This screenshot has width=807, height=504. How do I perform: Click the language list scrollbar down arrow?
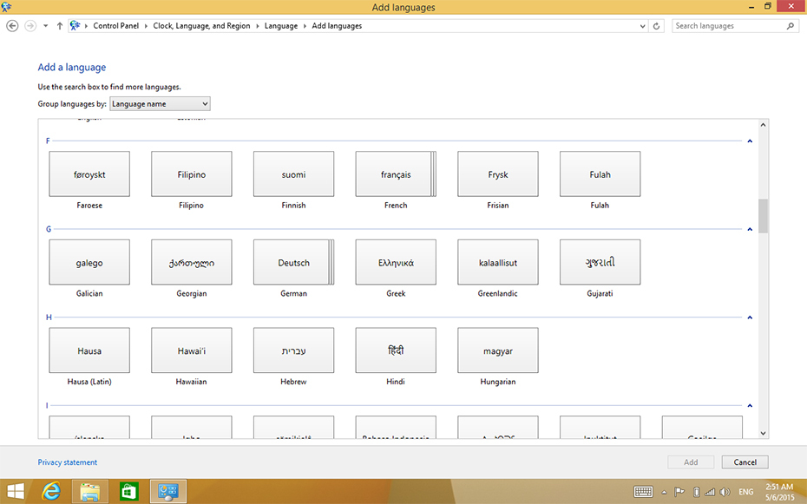pyautogui.click(x=763, y=433)
